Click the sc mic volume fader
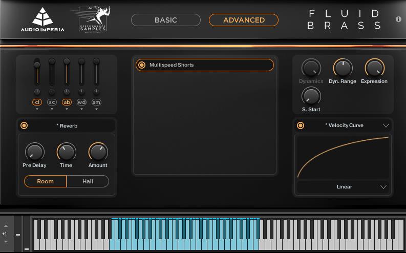The height and width of the screenshot is (253, 406). click(x=52, y=72)
